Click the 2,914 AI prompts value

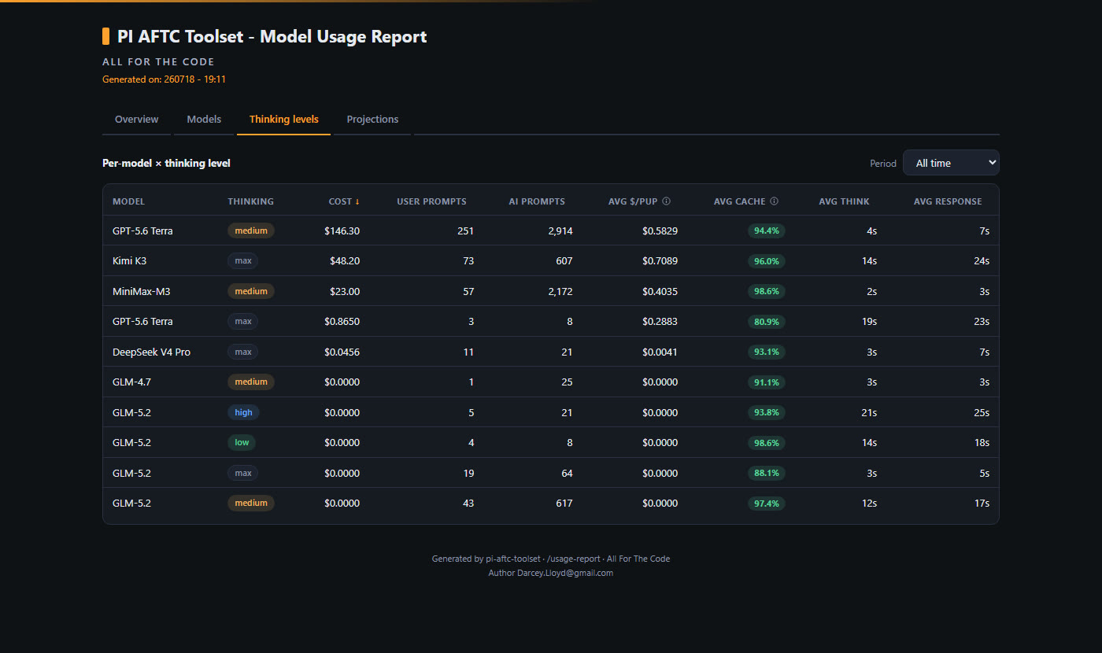[x=560, y=231]
